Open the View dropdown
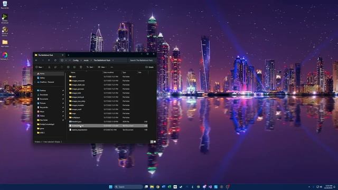Screen dimensions: 338x190 coord(102,67)
